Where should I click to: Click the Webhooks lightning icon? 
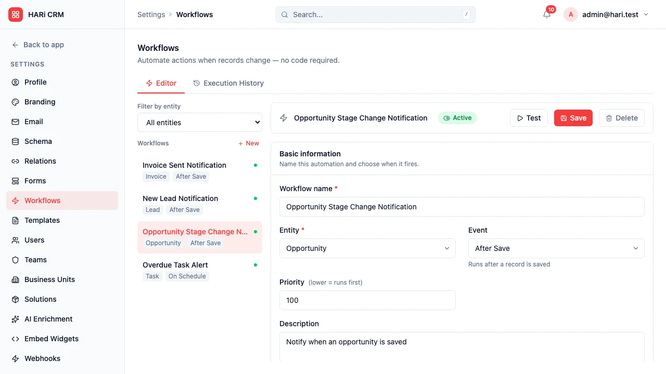tap(15, 358)
